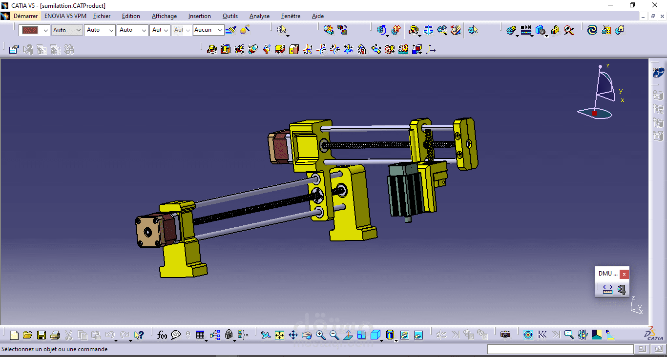Fit all in view icon

(279, 335)
